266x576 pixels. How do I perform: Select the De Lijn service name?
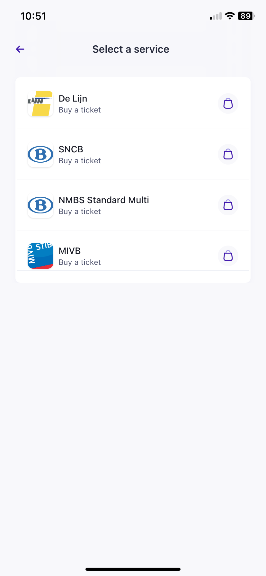[x=73, y=98]
